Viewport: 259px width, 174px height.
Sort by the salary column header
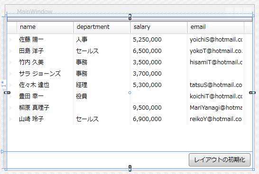click(159, 27)
